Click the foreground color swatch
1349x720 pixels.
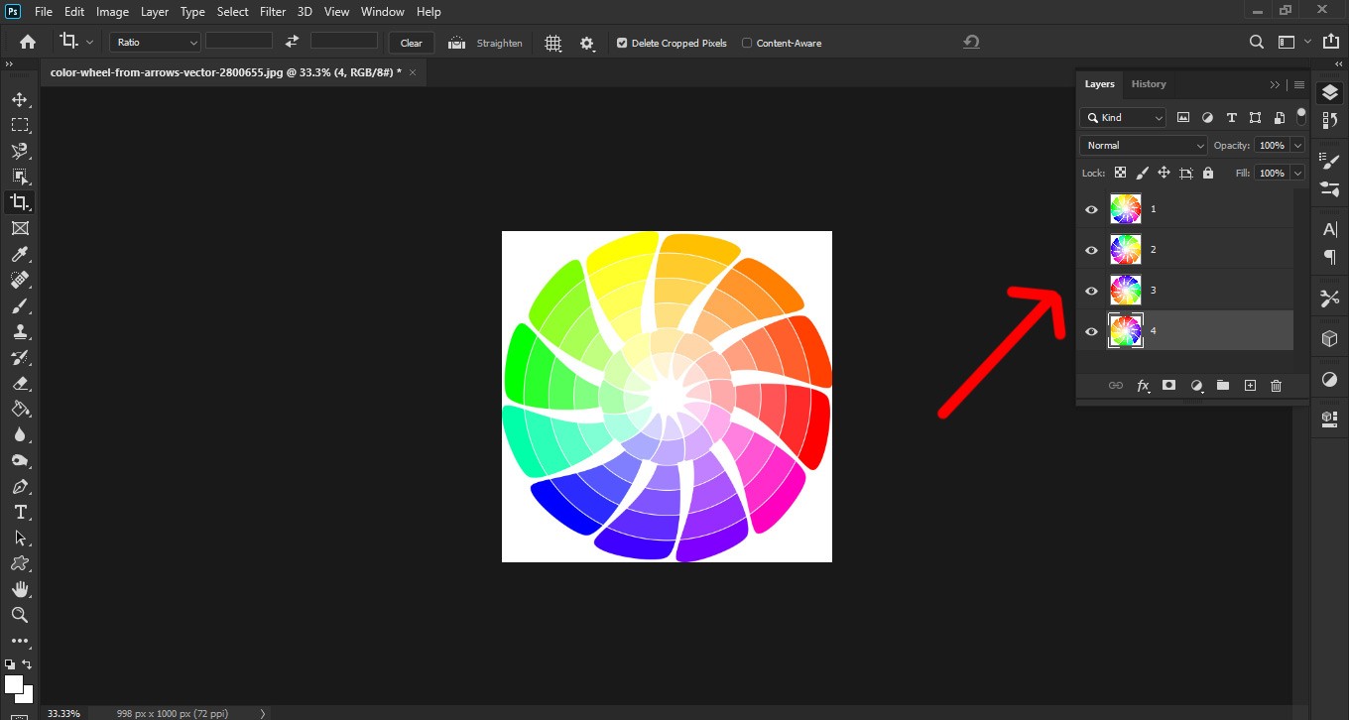(14, 684)
